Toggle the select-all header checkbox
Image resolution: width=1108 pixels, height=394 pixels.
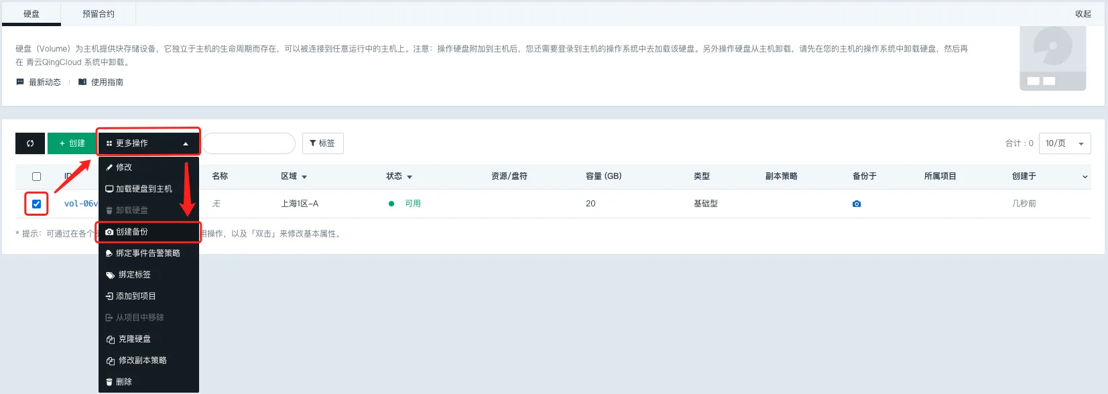(x=37, y=176)
